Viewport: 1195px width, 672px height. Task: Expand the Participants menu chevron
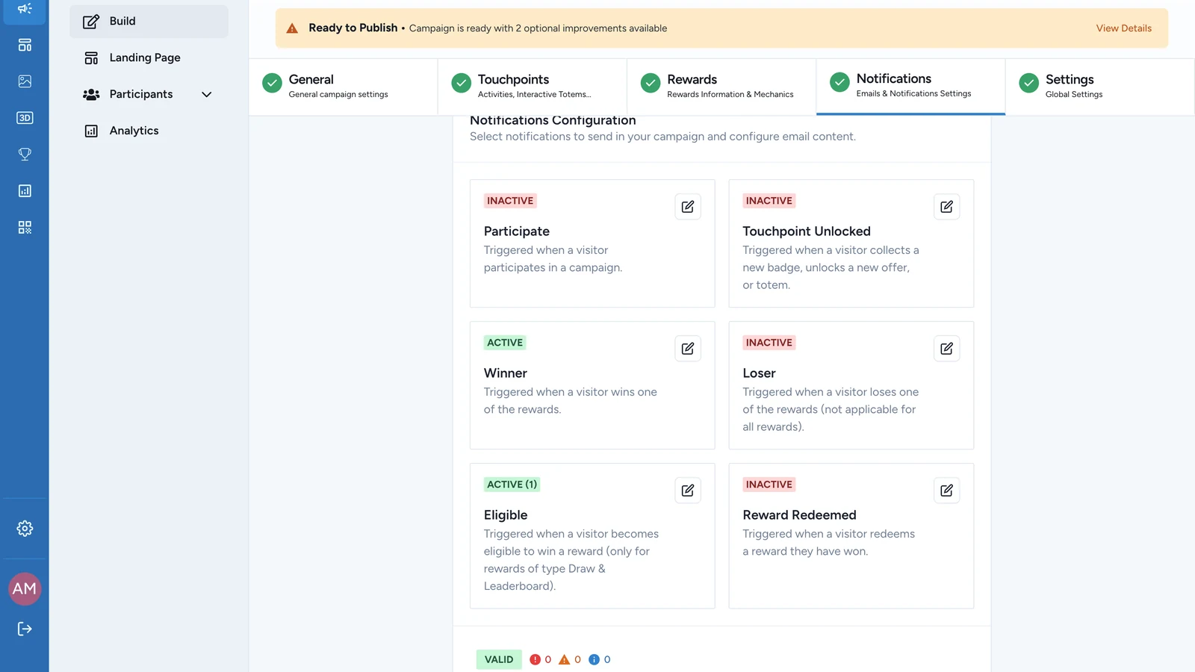click(207, 94)
